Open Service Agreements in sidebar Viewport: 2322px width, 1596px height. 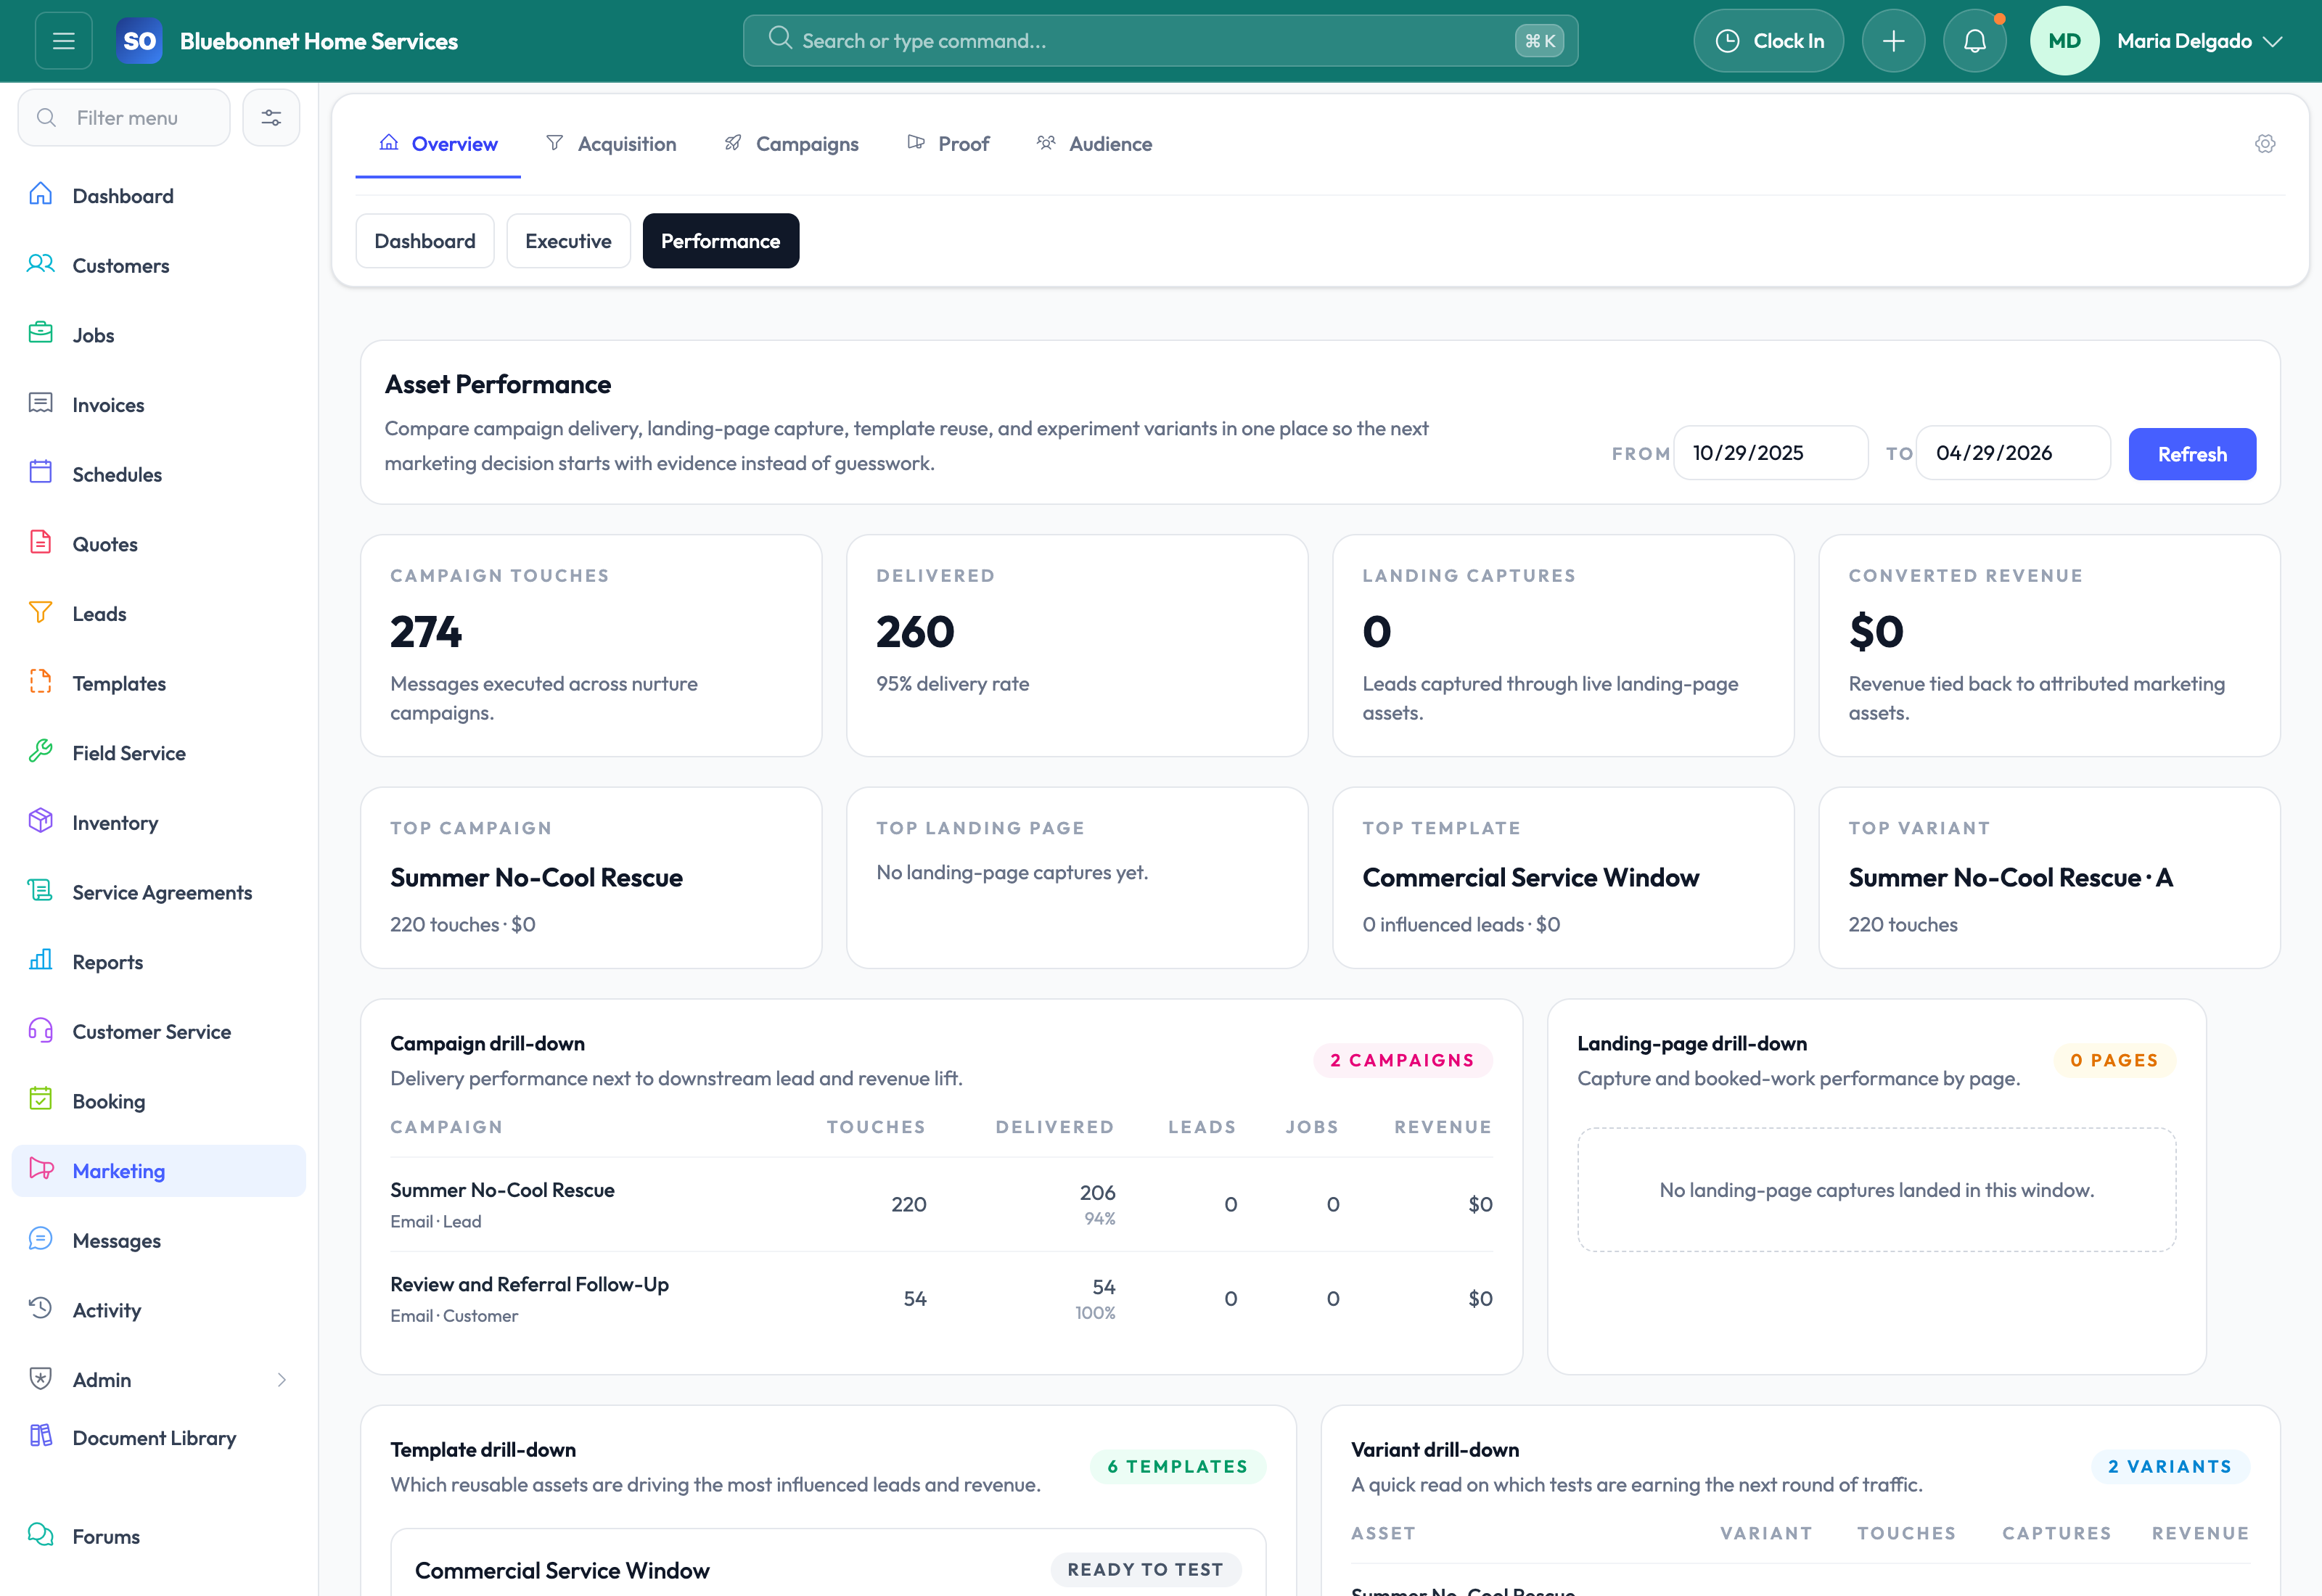[158, 893]
